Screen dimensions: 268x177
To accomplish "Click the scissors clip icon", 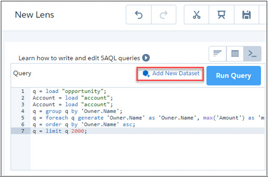I will pos(196,15).
